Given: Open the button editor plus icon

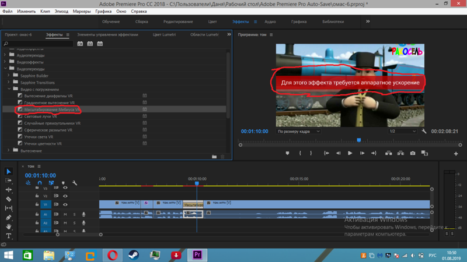Looking at the screenshot, I should coord(456,154).
